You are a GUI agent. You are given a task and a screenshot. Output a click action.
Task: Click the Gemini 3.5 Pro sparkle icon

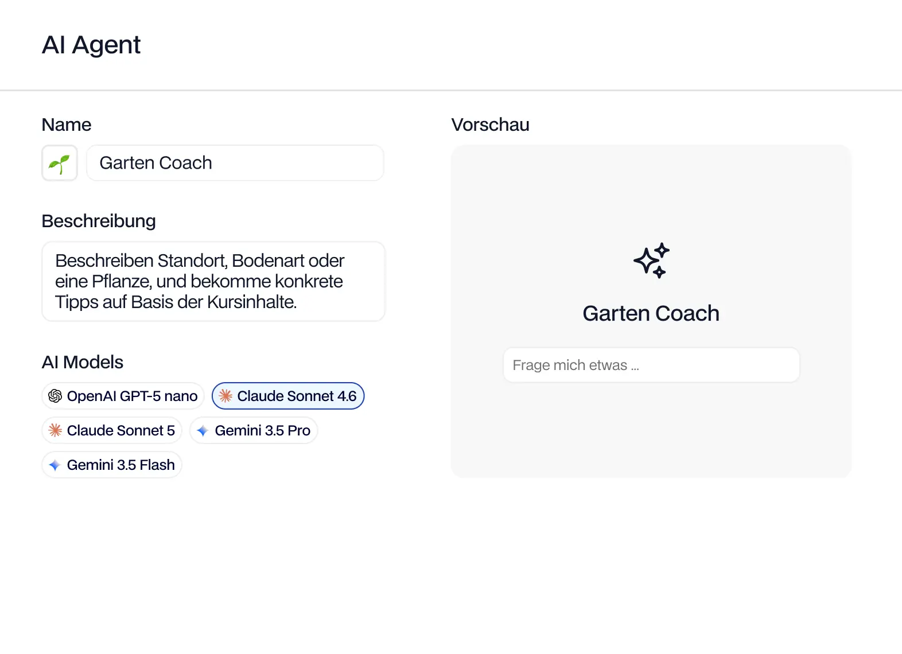[x=203, y=431]
